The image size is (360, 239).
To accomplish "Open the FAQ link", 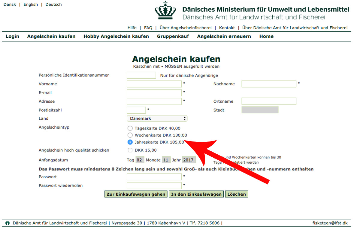I will coord(148,28).
